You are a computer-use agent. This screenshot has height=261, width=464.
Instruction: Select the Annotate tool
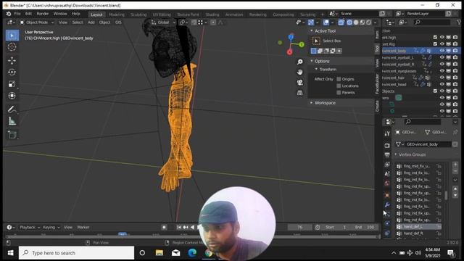[x=12, y=109]
